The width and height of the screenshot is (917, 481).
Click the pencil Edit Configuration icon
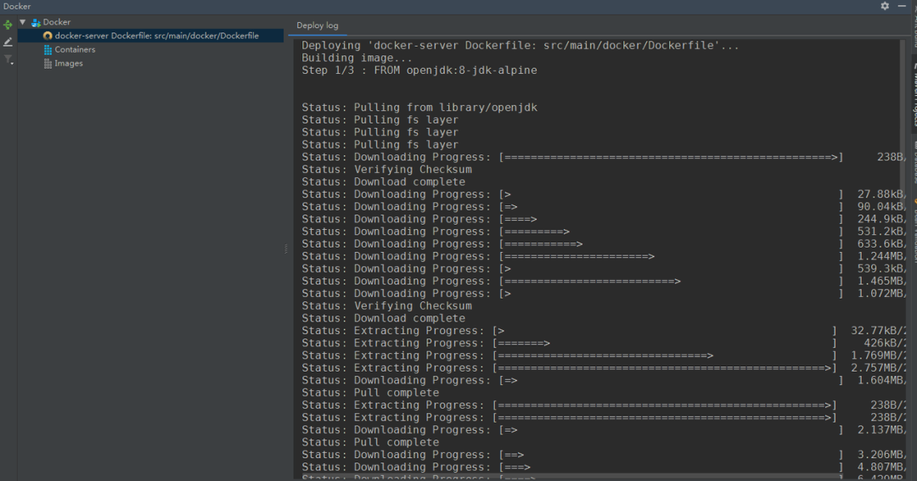8,42
